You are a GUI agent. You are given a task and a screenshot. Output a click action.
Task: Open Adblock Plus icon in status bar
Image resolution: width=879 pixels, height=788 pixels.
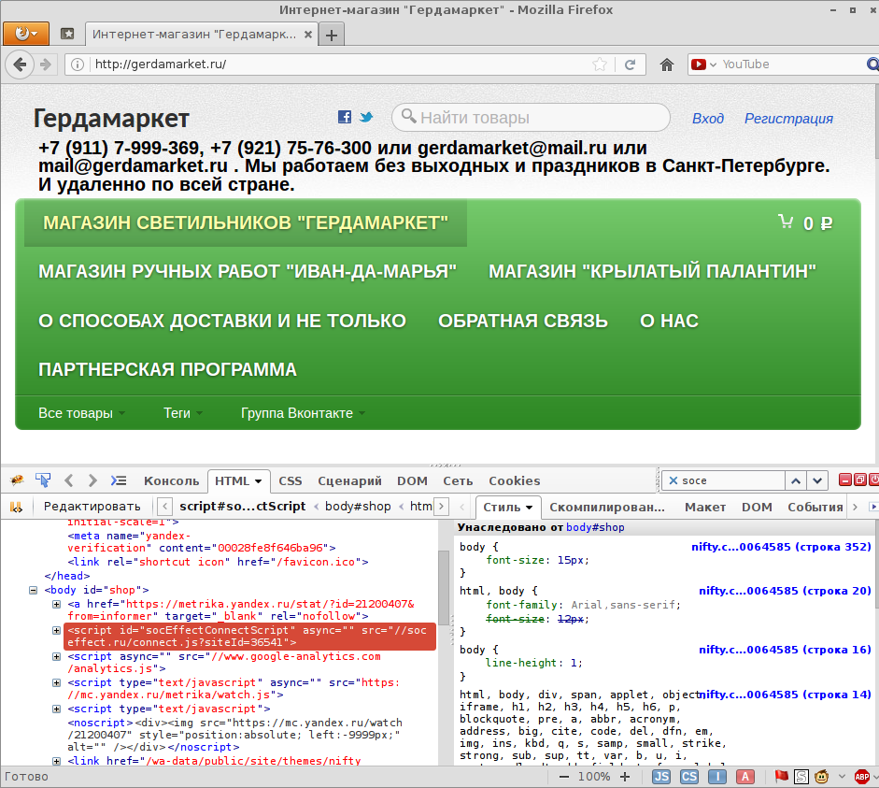pos(862,777)
